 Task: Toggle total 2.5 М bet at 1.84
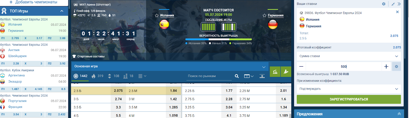(x=154, y=91)
